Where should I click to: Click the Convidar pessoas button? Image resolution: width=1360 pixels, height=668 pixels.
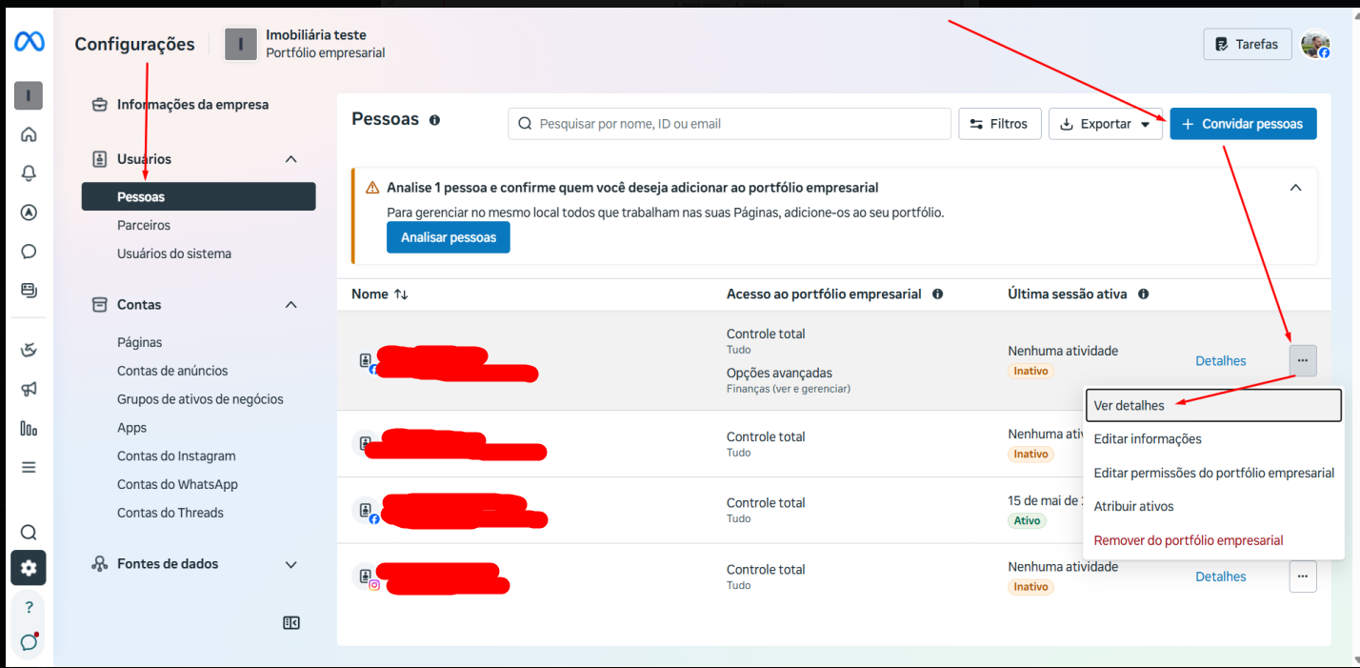coord(1243,124)
